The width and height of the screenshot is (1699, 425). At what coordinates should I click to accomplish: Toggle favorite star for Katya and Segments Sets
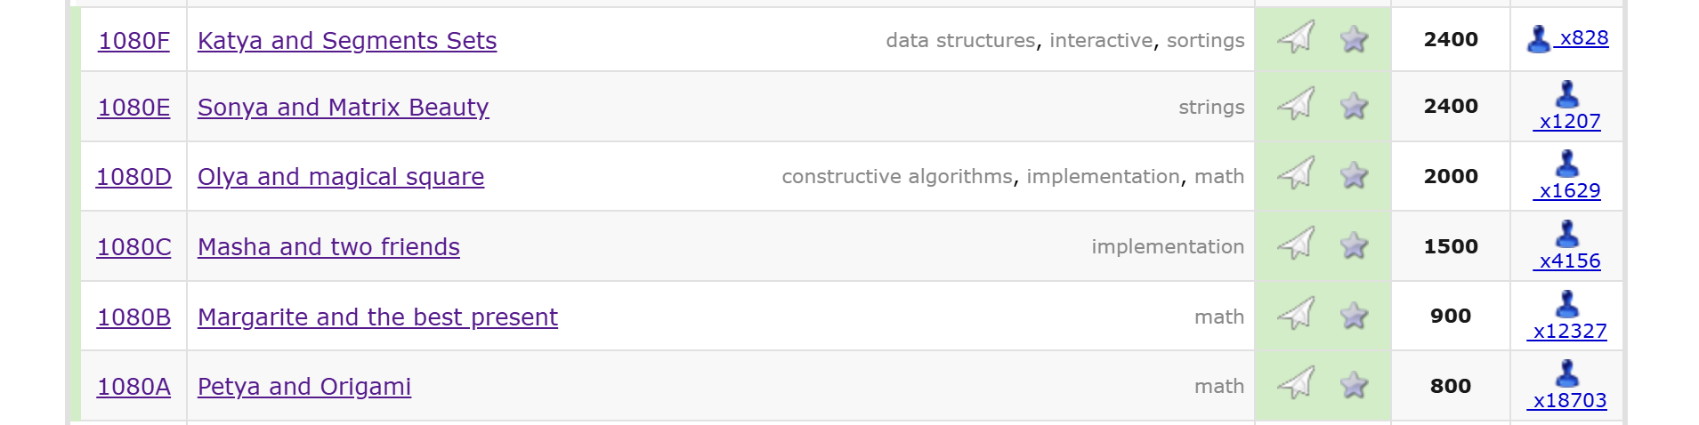pyautogui.click(x=1354, y=39)
